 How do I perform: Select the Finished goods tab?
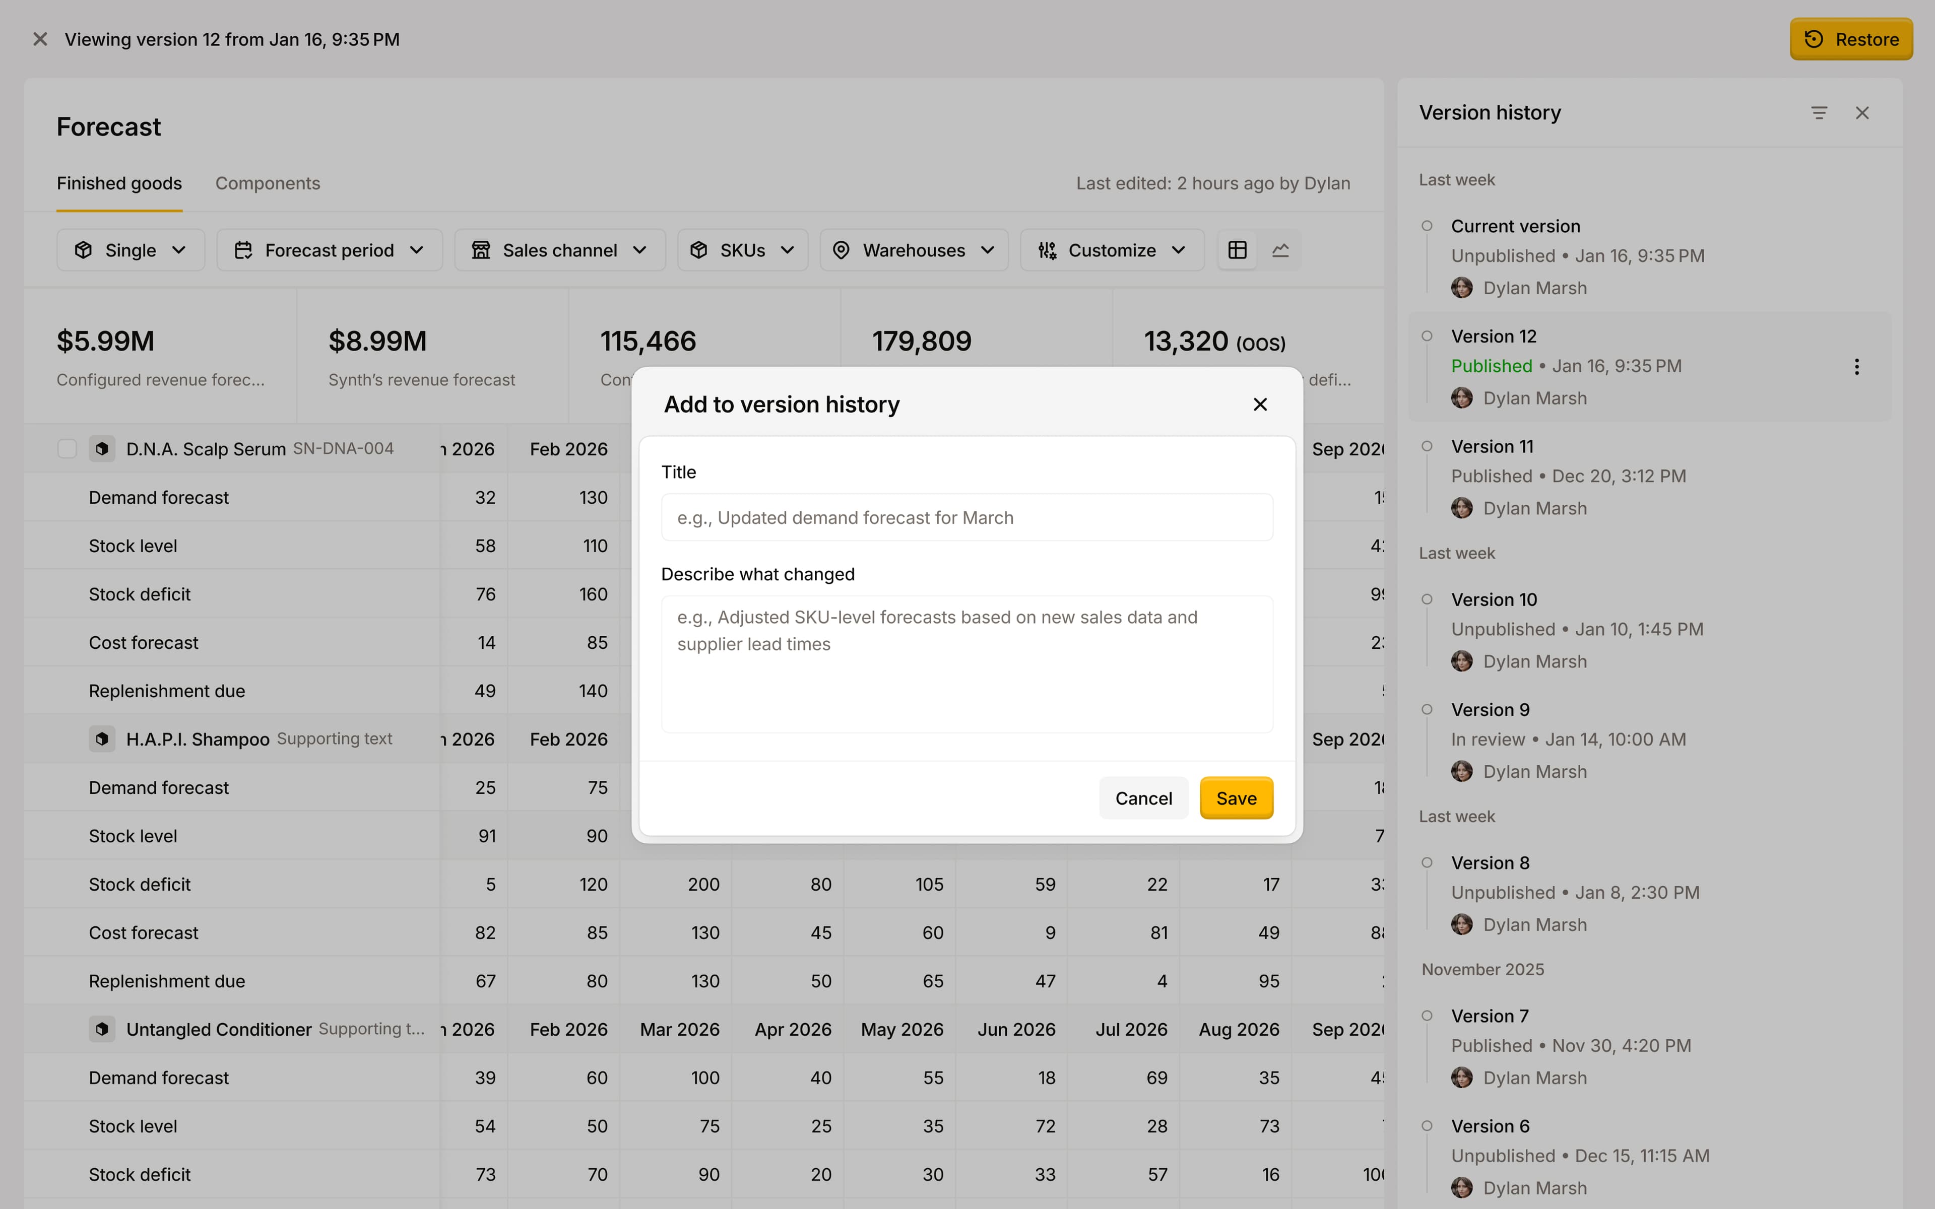pos(119,183)
